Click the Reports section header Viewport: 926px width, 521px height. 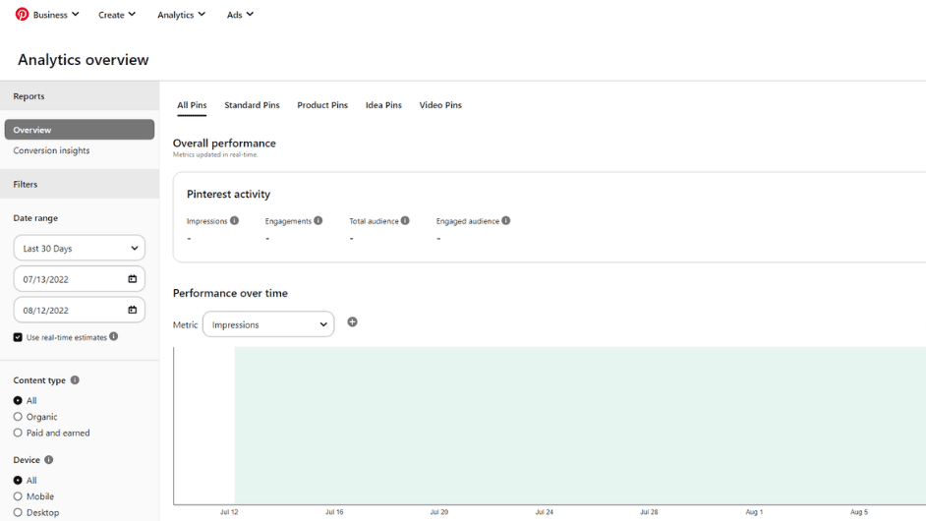coord(80,95)
